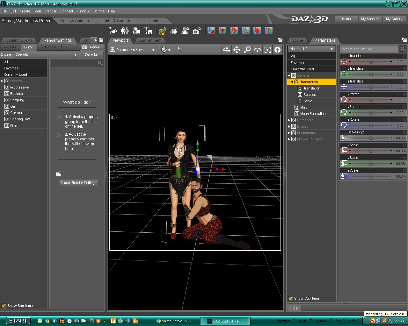Click the last striped script icon in the toolbar

[269, 31]
